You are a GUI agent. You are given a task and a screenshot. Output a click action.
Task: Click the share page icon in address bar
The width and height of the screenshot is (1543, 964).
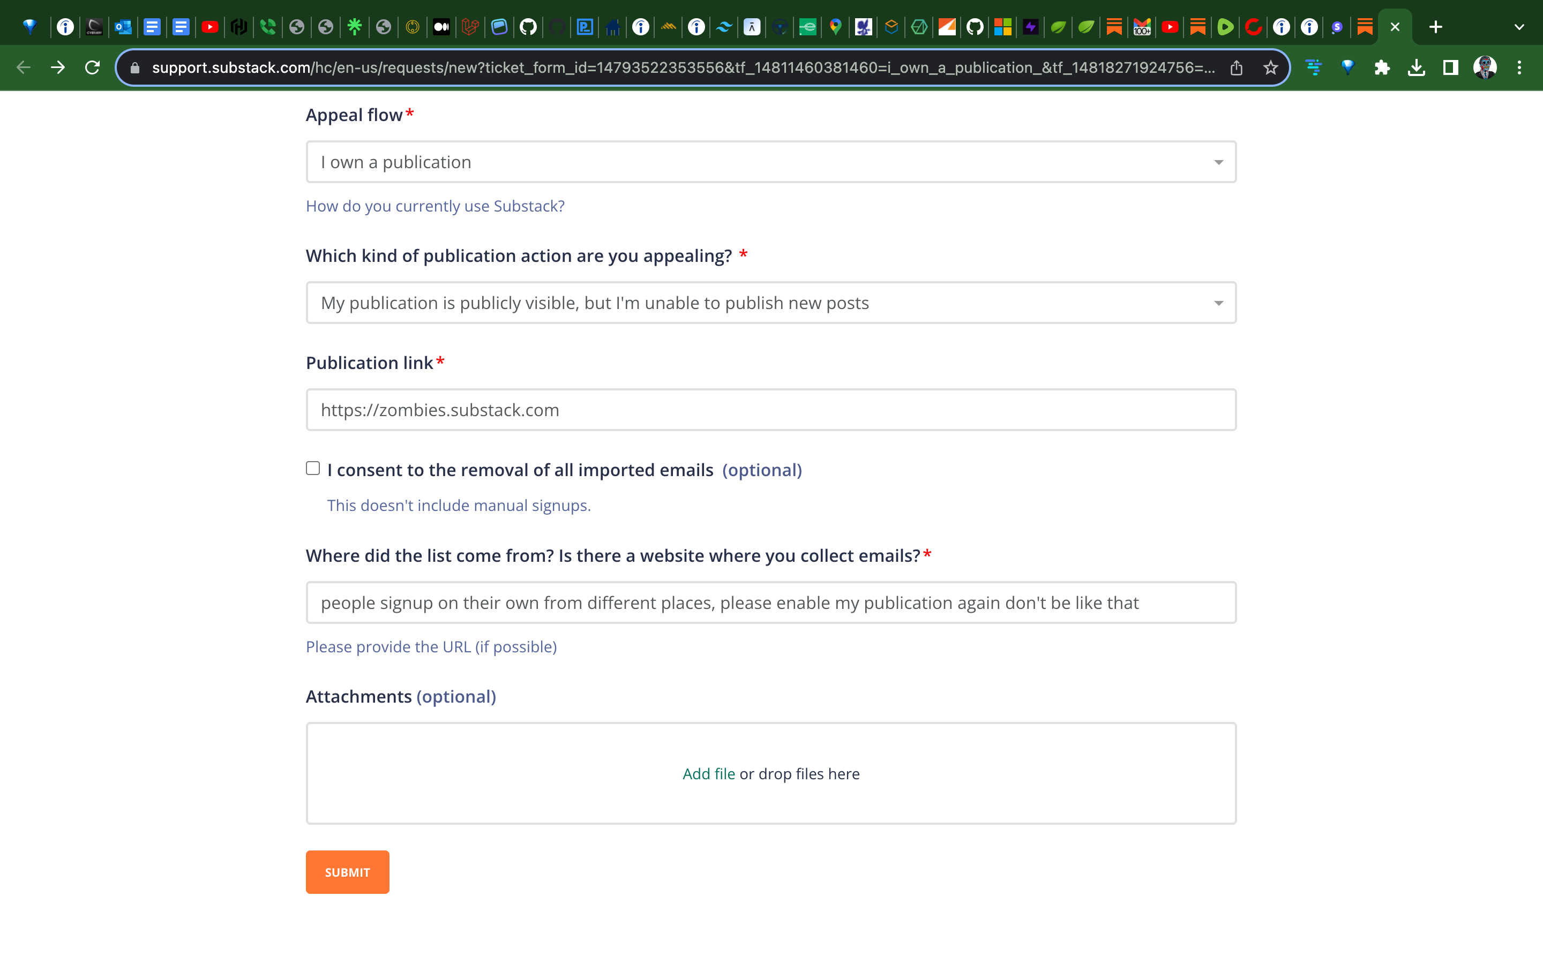1237,67
